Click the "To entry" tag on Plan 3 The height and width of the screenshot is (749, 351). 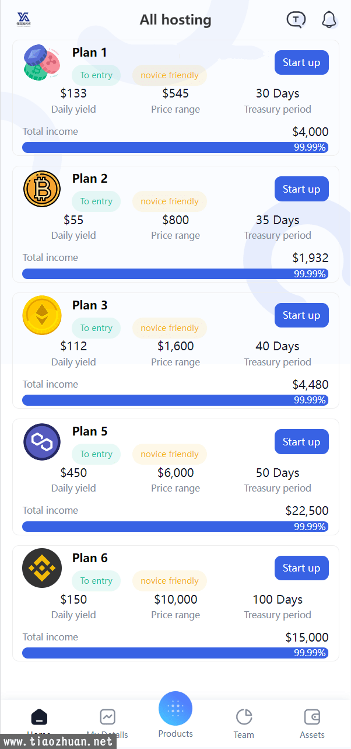[96, 328]
